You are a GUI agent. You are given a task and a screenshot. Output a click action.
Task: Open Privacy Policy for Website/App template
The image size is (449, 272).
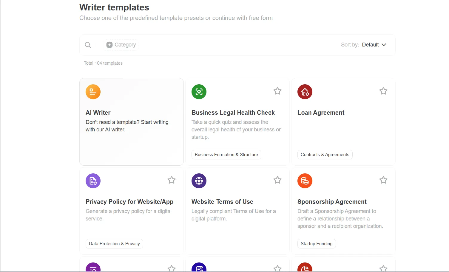pos(129,202)
